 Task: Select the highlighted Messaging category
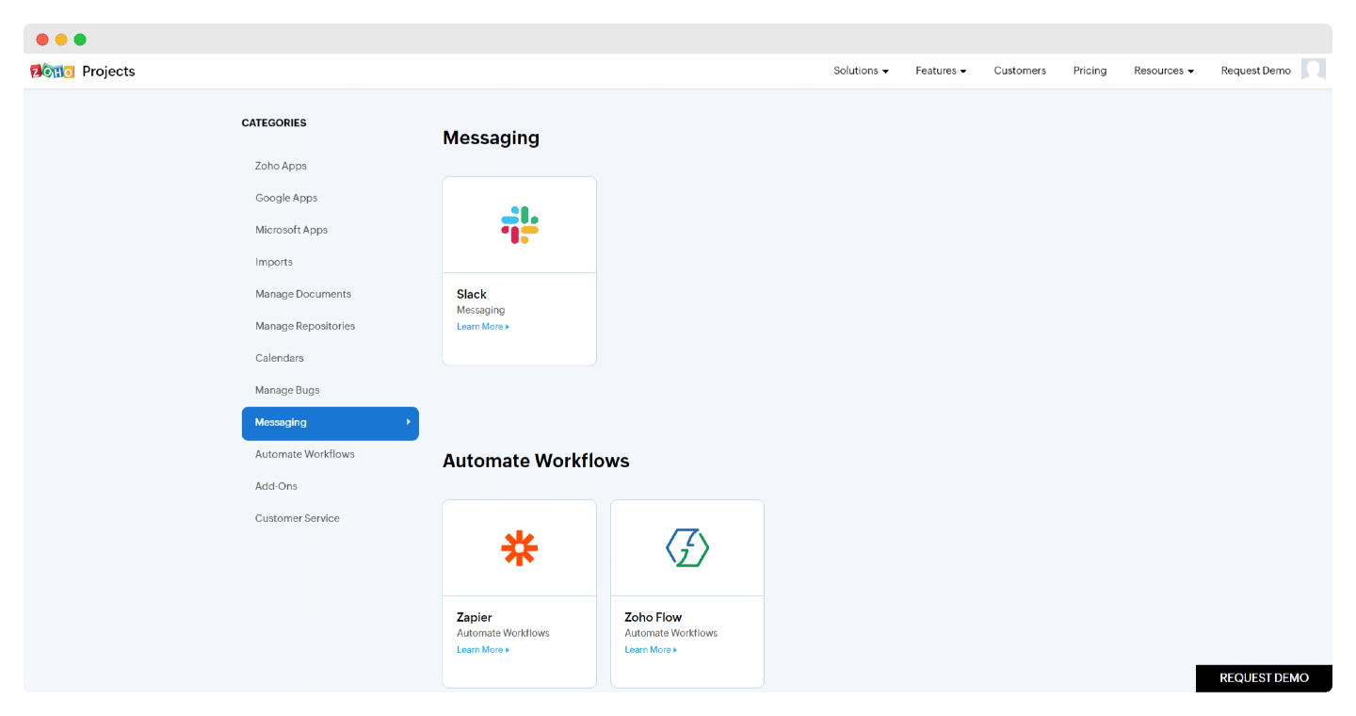coord(331,423)
